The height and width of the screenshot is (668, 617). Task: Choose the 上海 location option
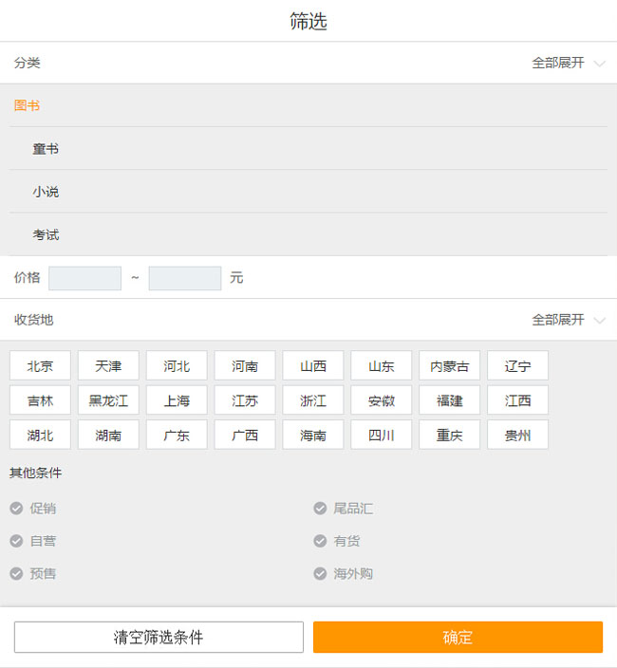[177, 400]
